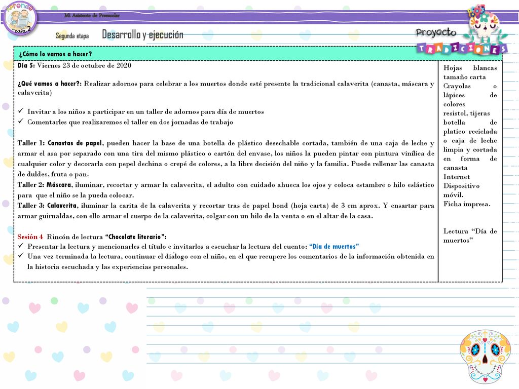The image size is (519, 389).
Task: Select 'Taller 3: Calaverita' text
Action: coord(48,206)
